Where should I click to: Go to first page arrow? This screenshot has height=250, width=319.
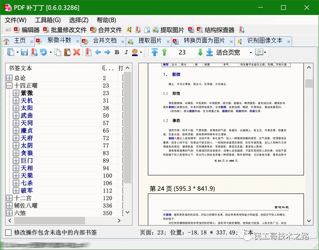[155, 53]
